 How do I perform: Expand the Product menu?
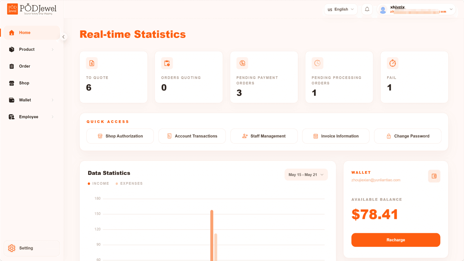click(31, 49)
